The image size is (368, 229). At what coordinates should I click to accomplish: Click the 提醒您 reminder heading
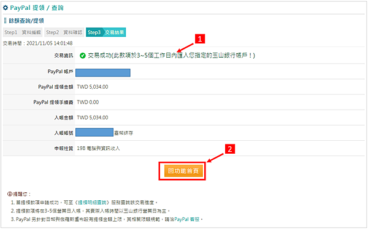click(21, 194)
